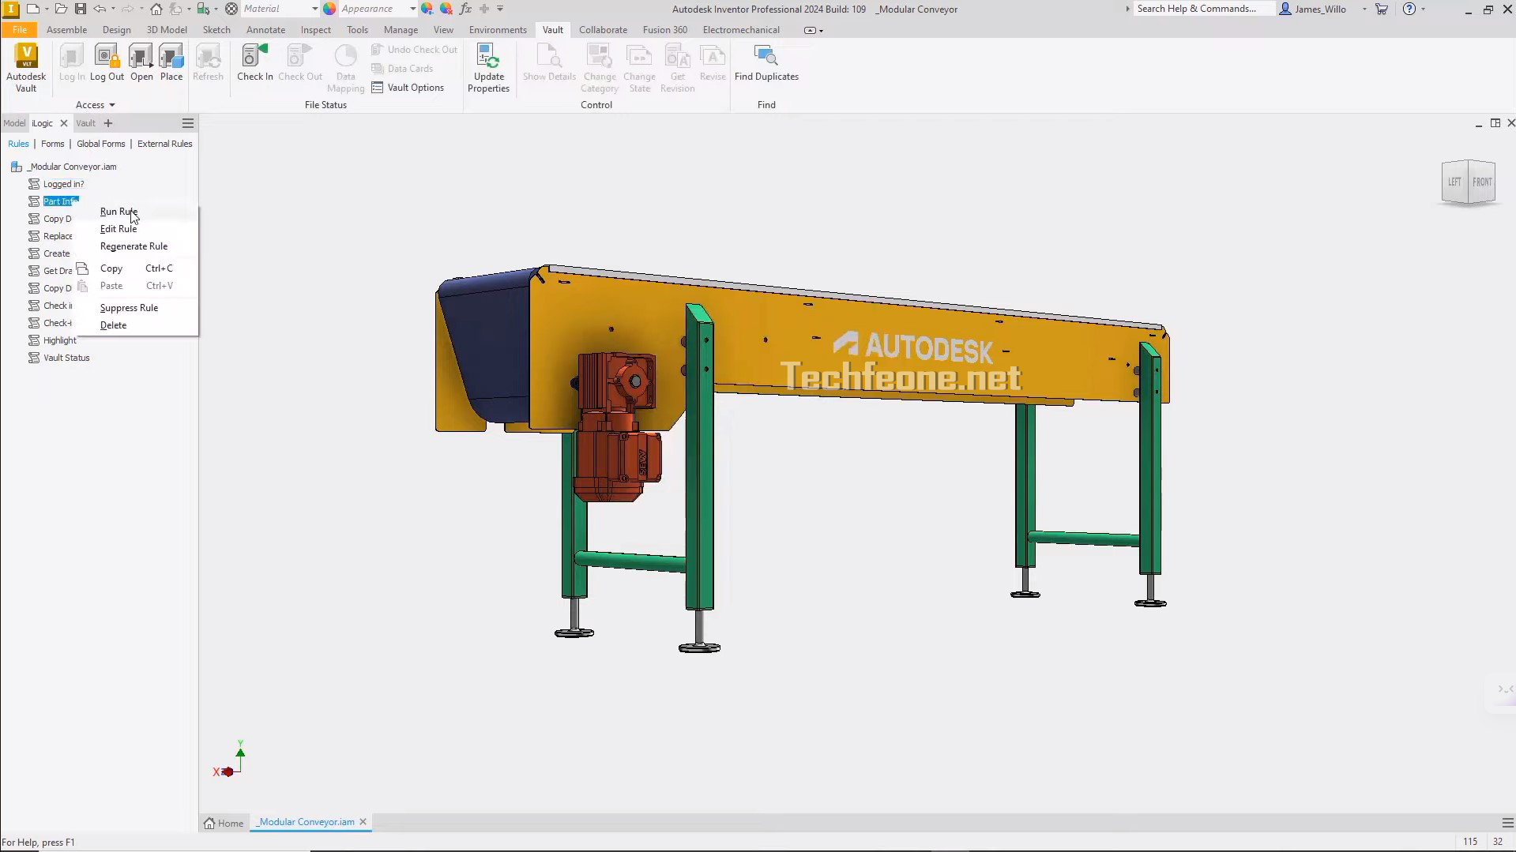Click the Save icon in quick access toolbar
The image size is (1516, 852).
click(x=81, y=9)
